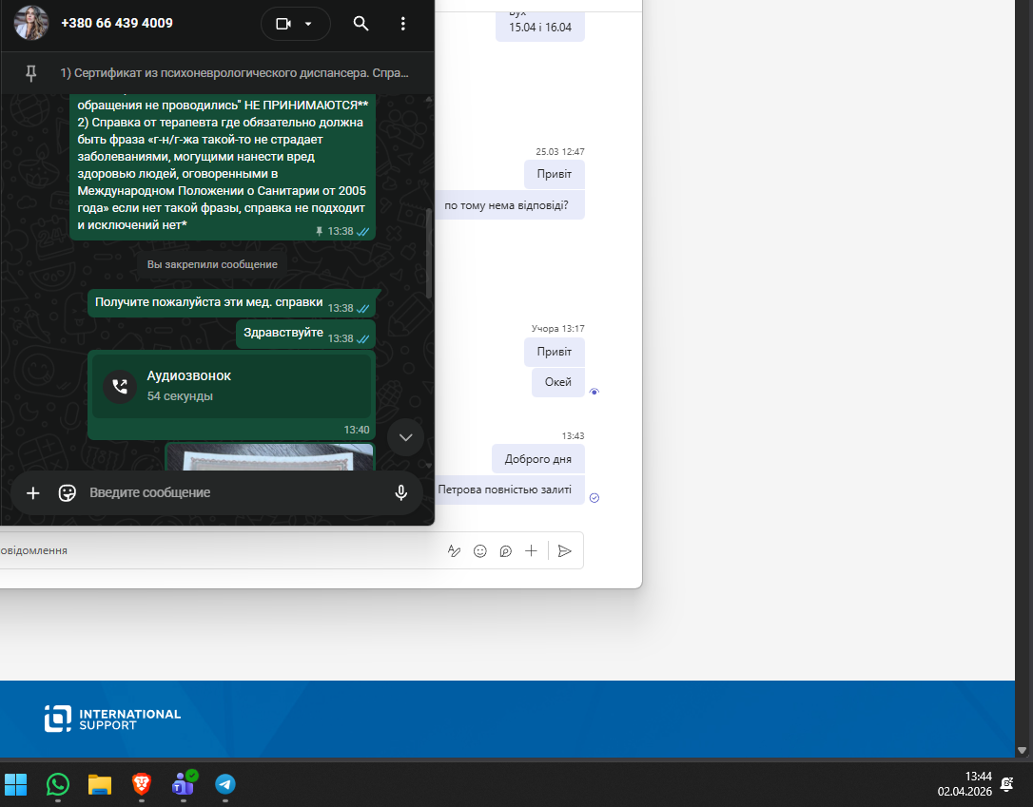The width and height of the screenshot is (1033, 807).
Task: Send the Teams message
Action: (565, 551)
